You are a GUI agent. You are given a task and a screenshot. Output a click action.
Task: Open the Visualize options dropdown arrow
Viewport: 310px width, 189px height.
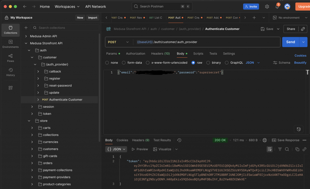click(x=176, y=149)
